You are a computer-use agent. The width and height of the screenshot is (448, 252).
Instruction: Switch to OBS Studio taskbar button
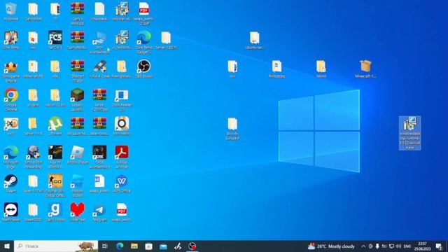click(x=192, y=246)
